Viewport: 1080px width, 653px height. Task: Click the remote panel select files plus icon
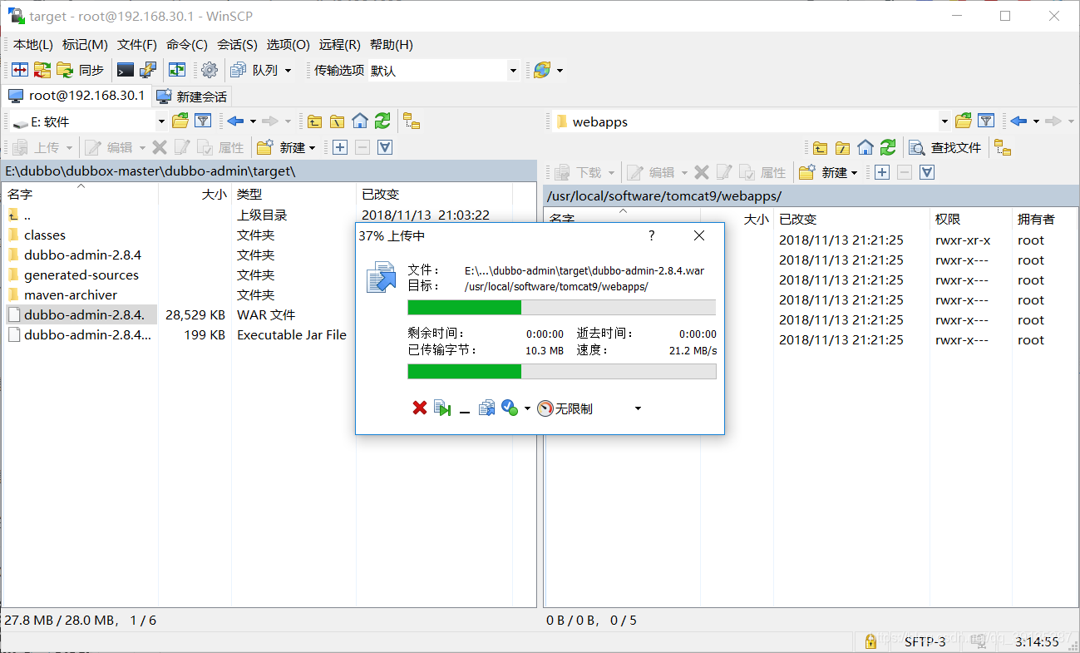881,172
